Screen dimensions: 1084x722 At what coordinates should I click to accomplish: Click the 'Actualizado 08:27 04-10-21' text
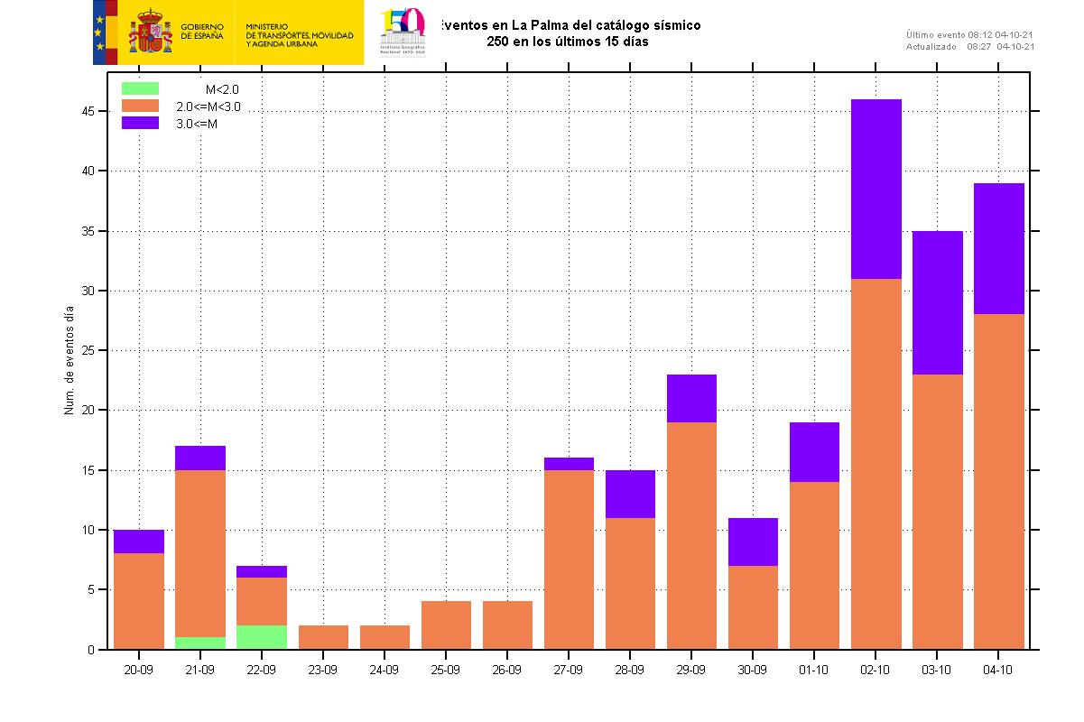pyautogui.click(x=970, y=46)
